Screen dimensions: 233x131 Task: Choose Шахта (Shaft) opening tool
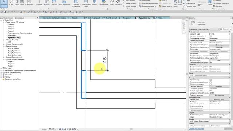click(x=180, y=3)
